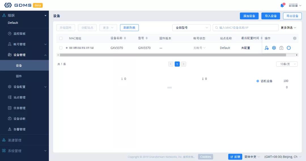Screen dimensions: 306x161
Task: Go to the next page arrow
Action: click(x=183, y=64)
